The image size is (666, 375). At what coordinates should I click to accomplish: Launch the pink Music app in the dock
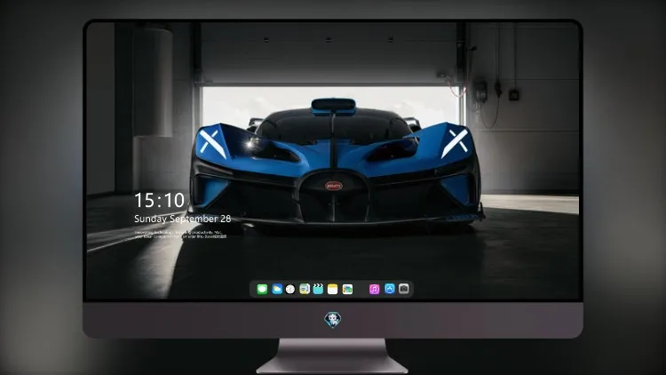tap(374, 290)
